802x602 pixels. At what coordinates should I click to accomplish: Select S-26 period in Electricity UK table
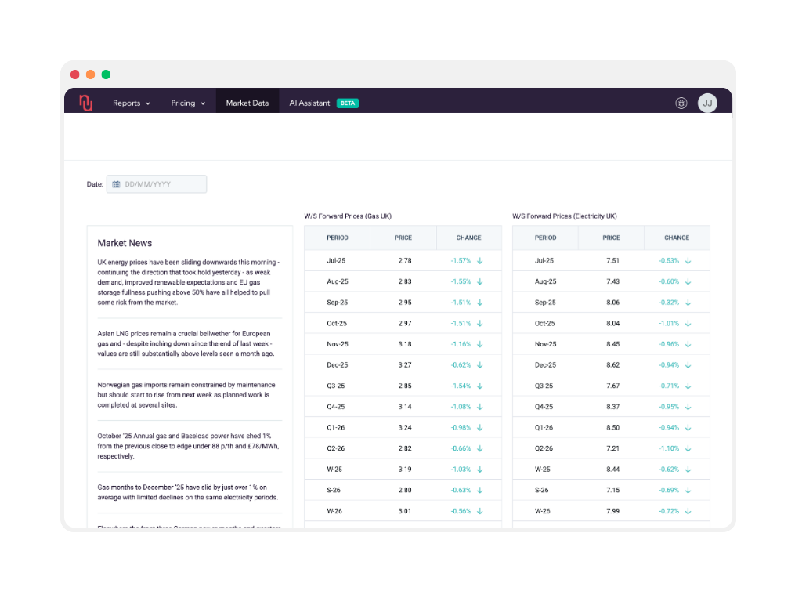(x=542, y=491)
